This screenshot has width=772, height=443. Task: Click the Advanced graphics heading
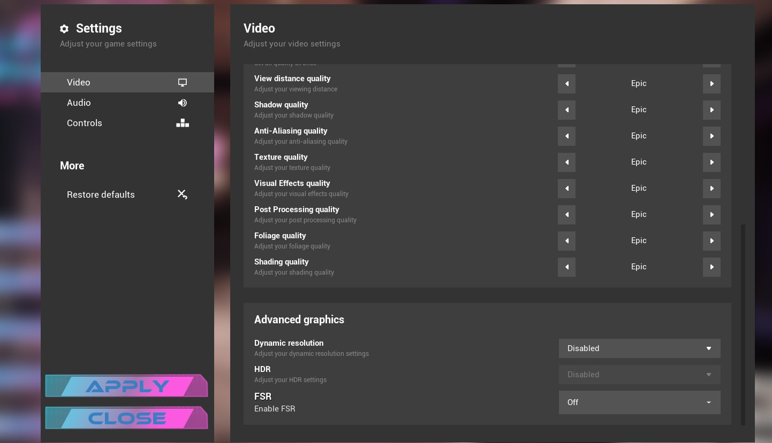pos(299,320)
